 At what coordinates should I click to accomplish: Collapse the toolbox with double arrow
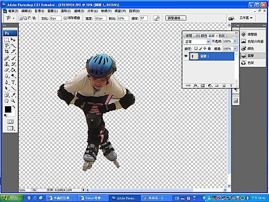[x=4, y=26]
